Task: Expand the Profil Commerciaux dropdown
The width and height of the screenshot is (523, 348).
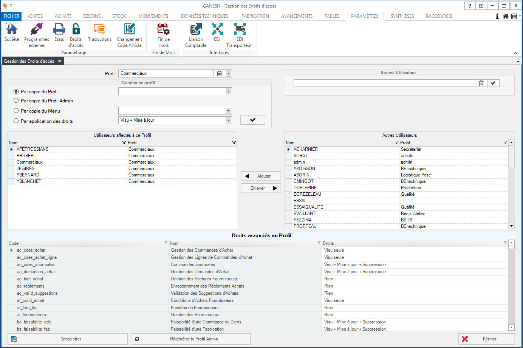Action: (228, 74)
